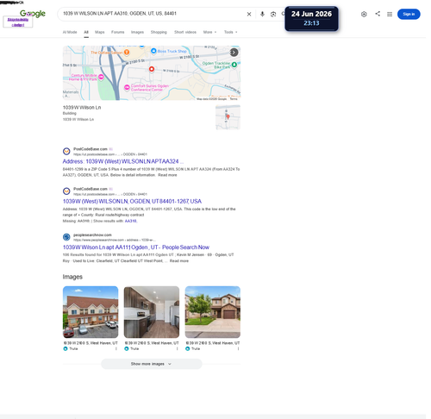Viewport: 431px width, 419px height.
Task: Expand the Tools dropdown
Action: pos(231,32)
